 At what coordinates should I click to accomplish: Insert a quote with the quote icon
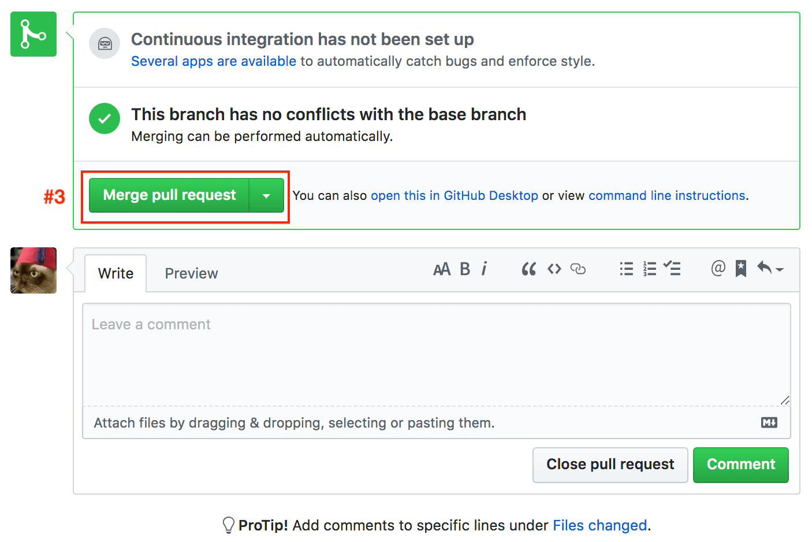(528, 269)
